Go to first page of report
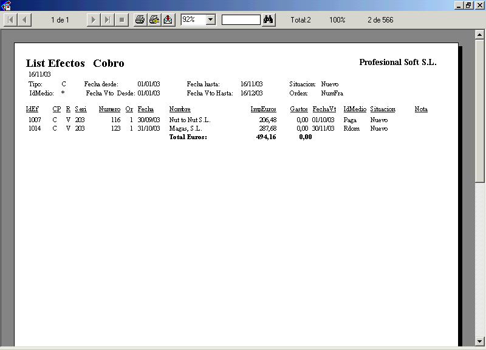 tap(11, 20)
